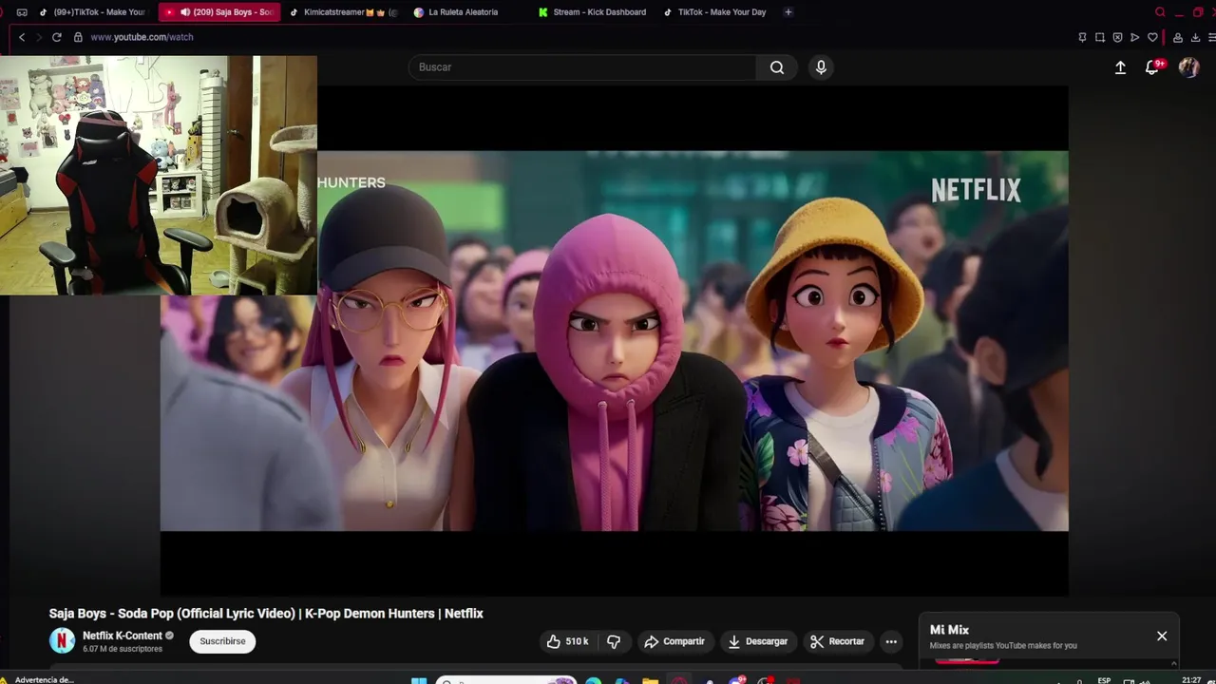Open the workspaces icon left of tabs
This screenshot has height=684, width=1216.
tap(22, 12)
